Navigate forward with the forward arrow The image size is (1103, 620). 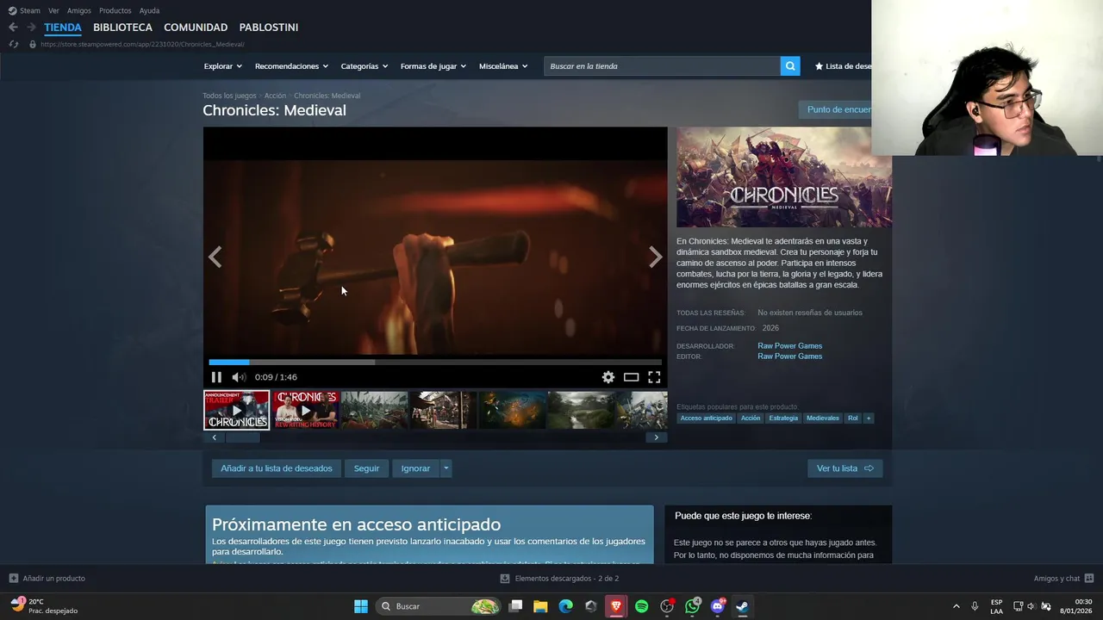(31, 28)
